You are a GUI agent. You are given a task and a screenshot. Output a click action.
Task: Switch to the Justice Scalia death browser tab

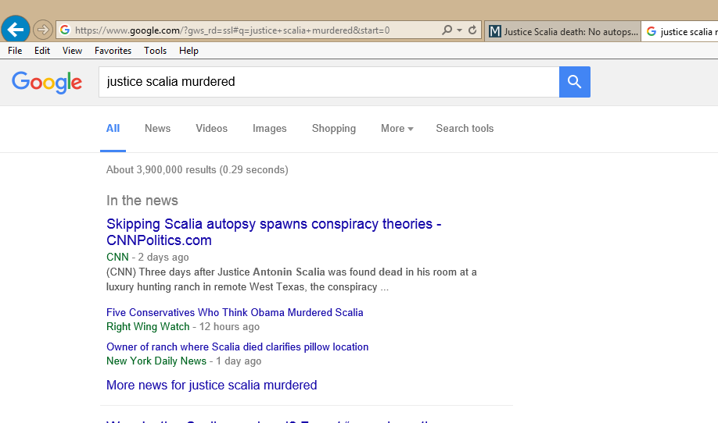[x=562, y=32]
